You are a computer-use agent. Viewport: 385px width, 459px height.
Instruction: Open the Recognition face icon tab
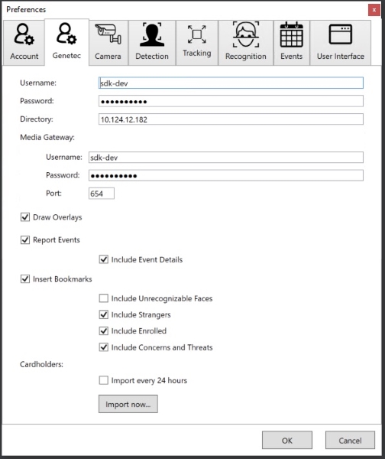click(245, 34)
